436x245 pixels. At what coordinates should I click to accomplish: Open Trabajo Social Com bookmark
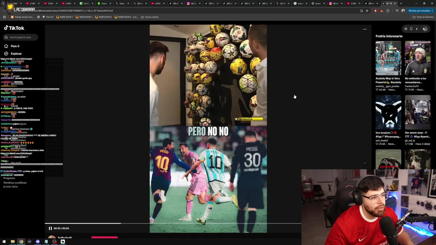click(x=22, y=17)
